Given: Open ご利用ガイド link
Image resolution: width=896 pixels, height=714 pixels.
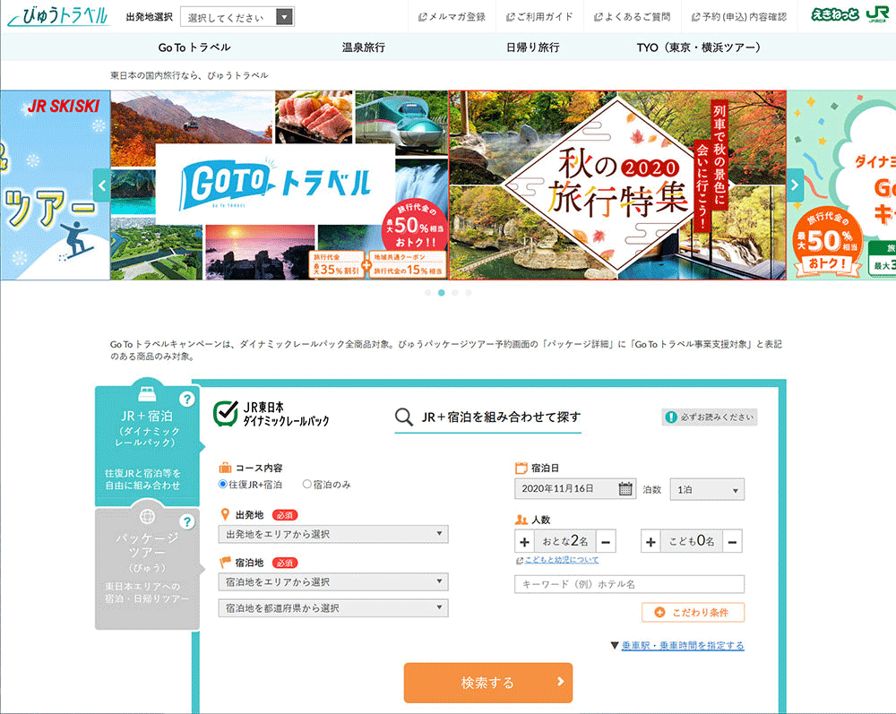Looking at the screenshot, I should [x=539, y=16].
